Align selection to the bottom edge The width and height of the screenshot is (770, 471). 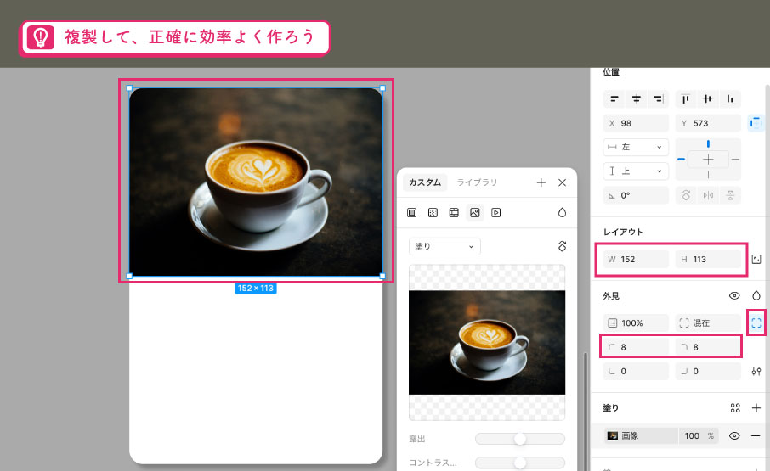pyautogui.click(x=730, y=99)
